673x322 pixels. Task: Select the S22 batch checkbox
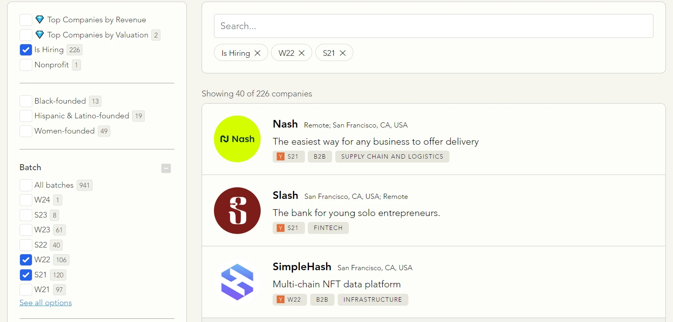tap(26, 245)
